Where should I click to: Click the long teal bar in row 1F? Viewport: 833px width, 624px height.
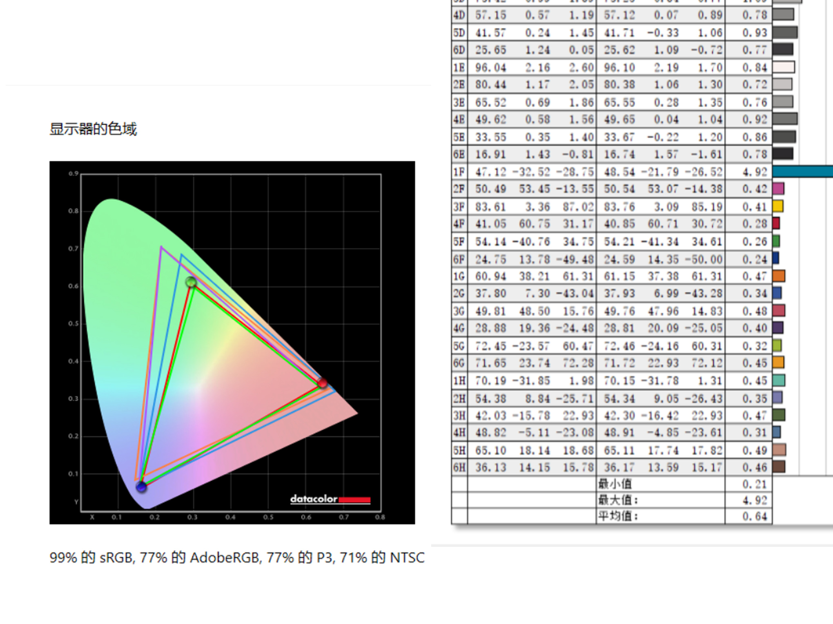(802, 171)
